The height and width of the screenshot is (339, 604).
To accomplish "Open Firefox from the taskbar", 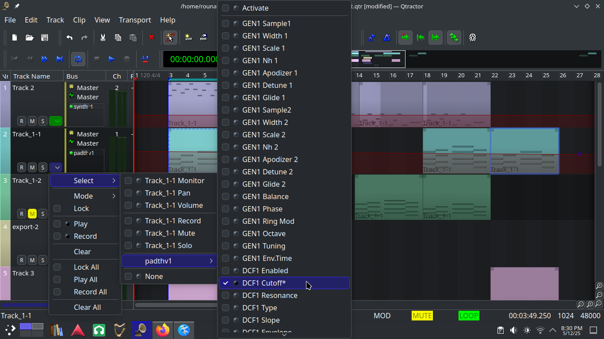I will coord(163,330).
